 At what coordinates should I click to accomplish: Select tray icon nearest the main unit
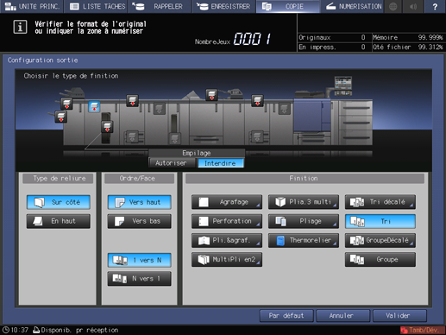(284, 109)
